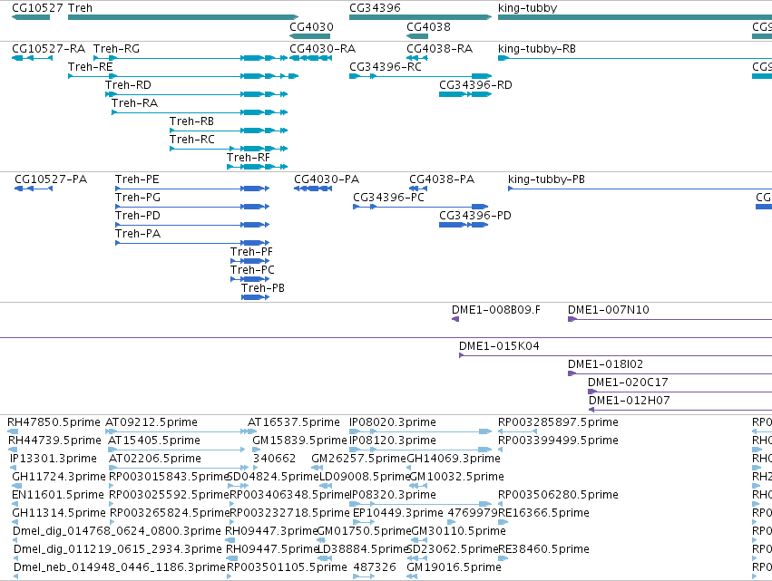Select transcript Treh-RF
The image size is (772, 581).
[x=257, y=167]
